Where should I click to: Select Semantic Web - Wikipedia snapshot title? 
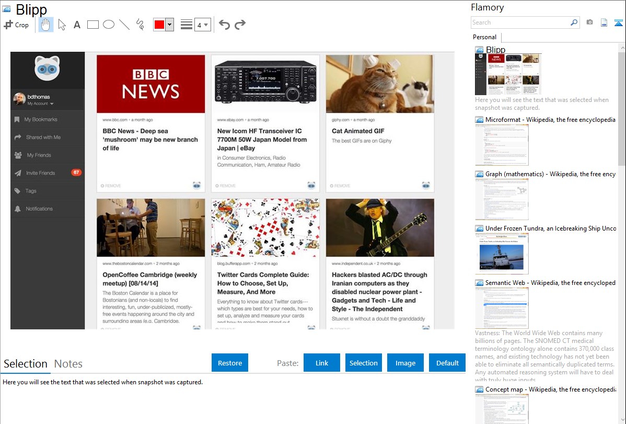[550, 282]
